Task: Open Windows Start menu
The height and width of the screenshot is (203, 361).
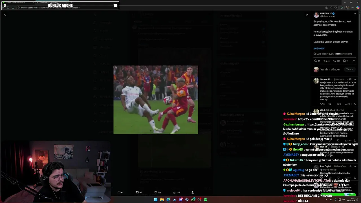Action: coord(156,200)
